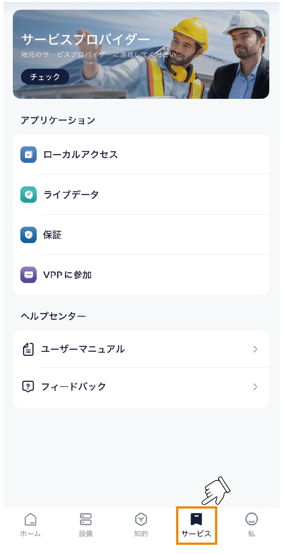Open the 私 profile face icon
This screenshot has height=554, width=283.
[x=251, y=519]
